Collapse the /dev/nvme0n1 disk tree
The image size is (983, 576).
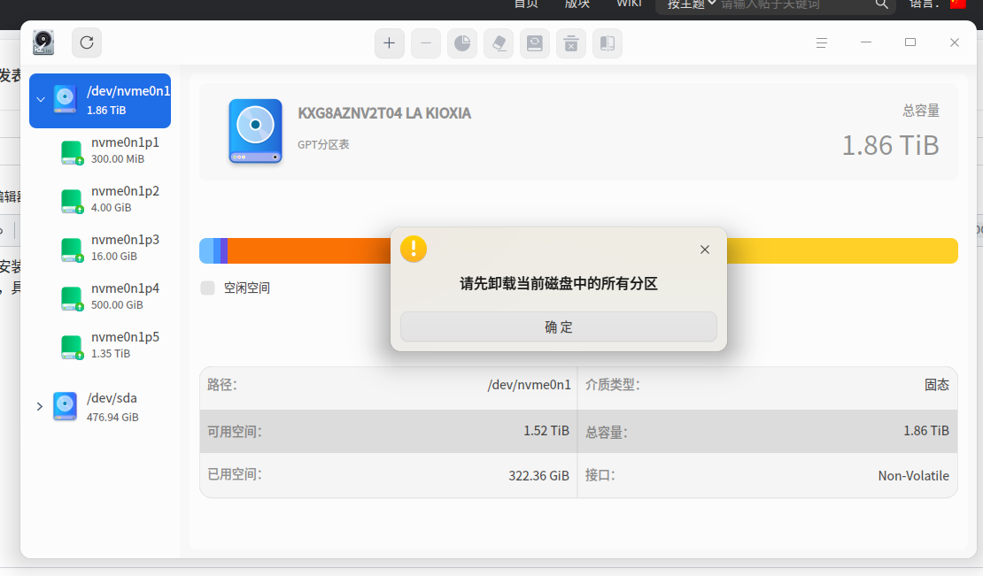(41, 100)
